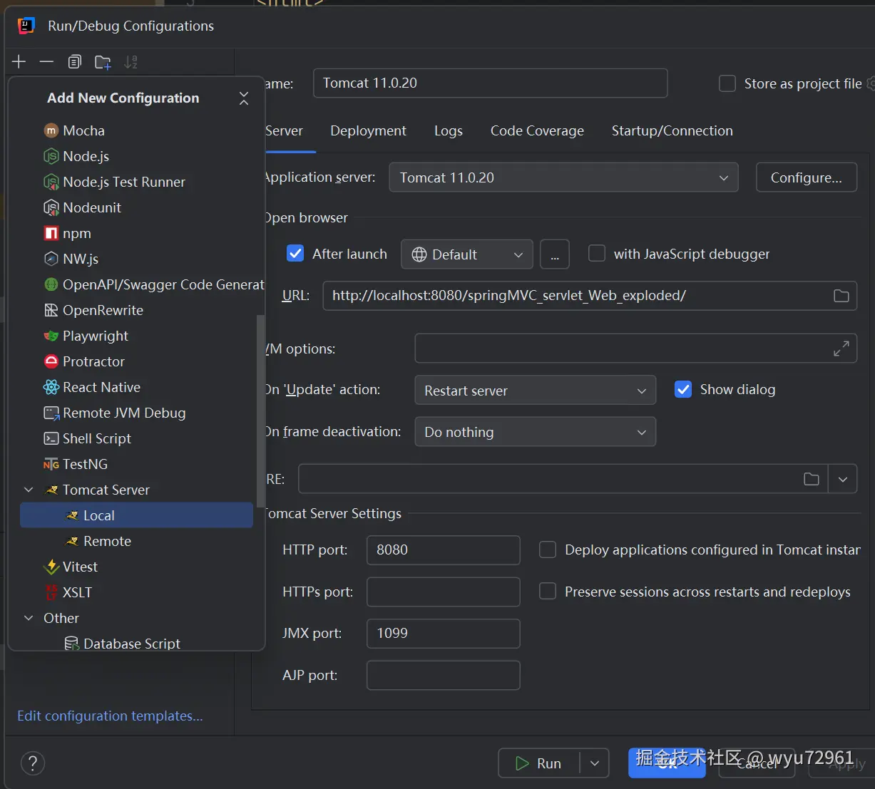
Task: Click the JRE field browse folder icon
Action: (812, 479)
